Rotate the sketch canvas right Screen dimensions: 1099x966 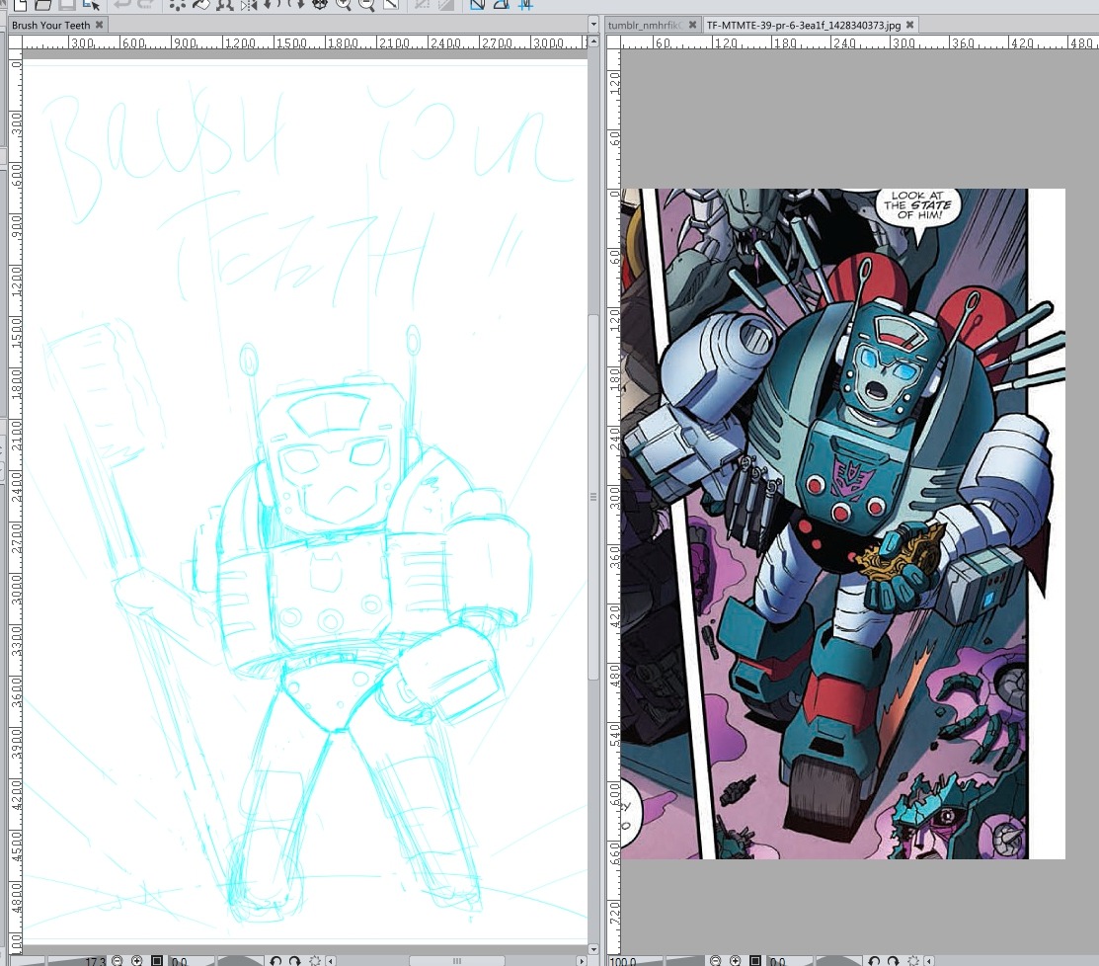294,960
